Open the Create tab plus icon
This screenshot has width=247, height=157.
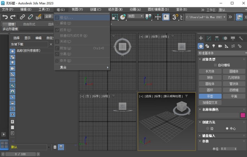pos(201,38)
